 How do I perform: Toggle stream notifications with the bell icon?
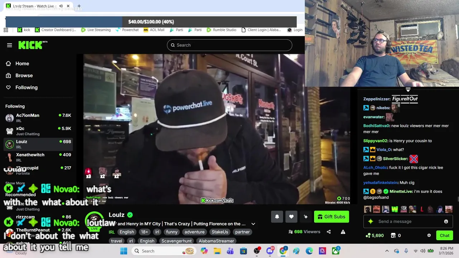point(277,216)
